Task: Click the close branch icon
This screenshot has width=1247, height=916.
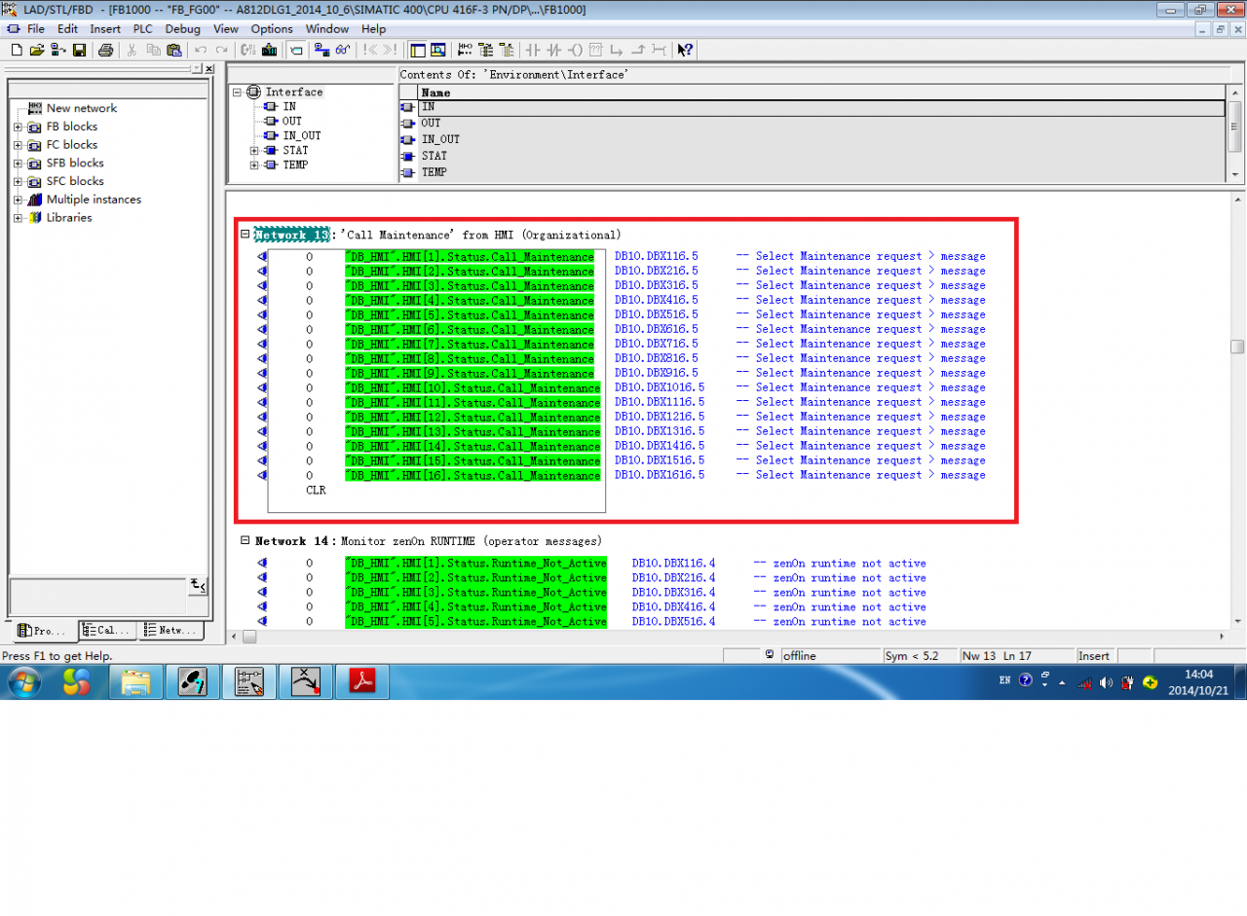Action: click(x=638, y=50)
